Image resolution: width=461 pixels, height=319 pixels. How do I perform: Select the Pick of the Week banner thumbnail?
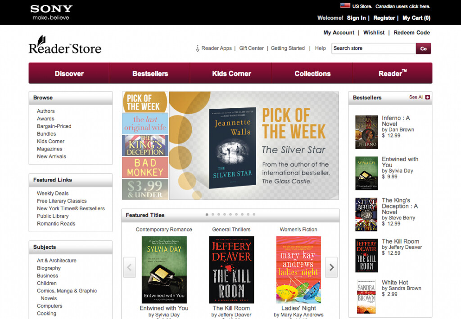pos(145,102)
